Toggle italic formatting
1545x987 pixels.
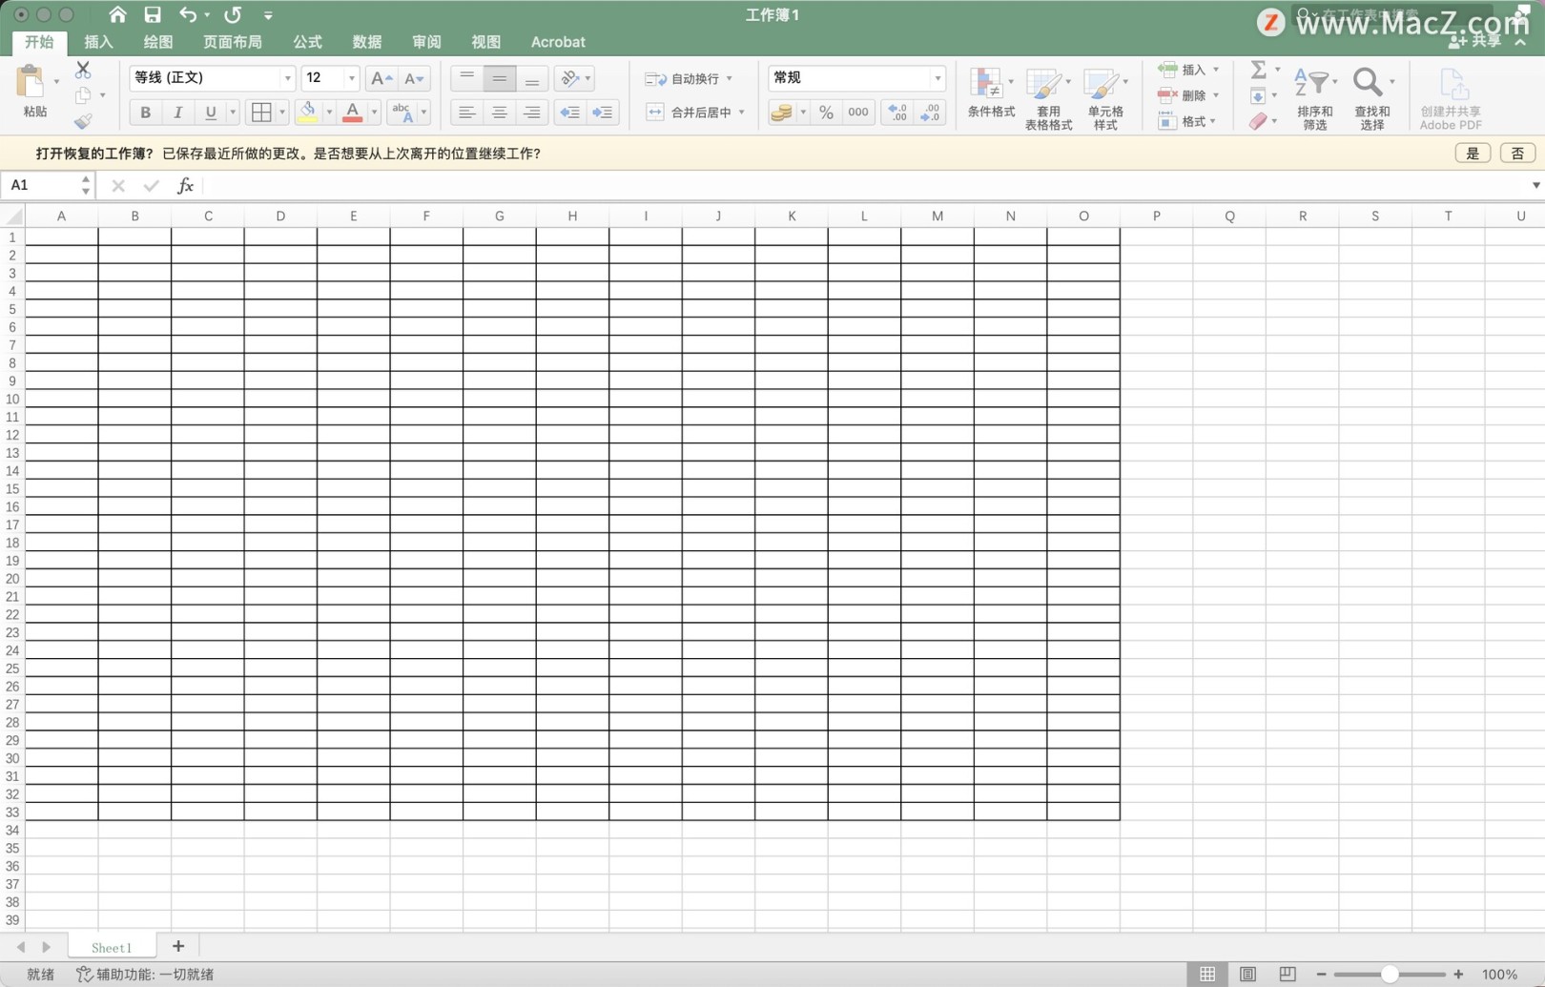pyautogui.click(x=177, y=113)
